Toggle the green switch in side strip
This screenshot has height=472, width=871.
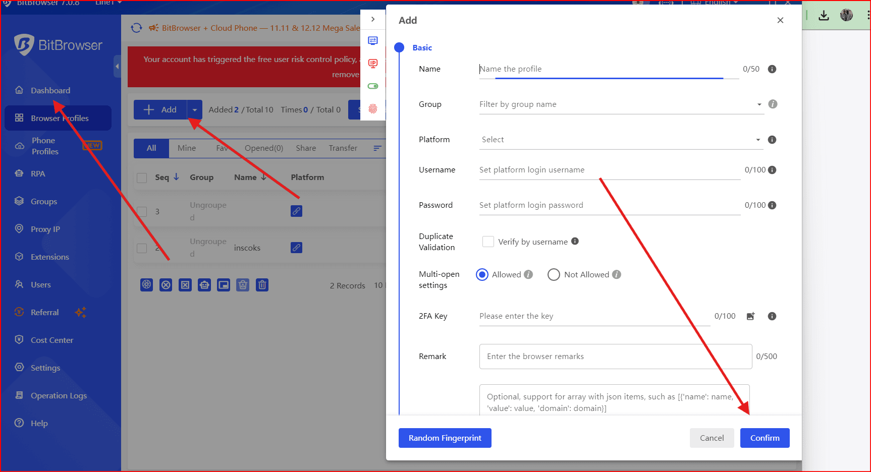click(x=373, y=86)
